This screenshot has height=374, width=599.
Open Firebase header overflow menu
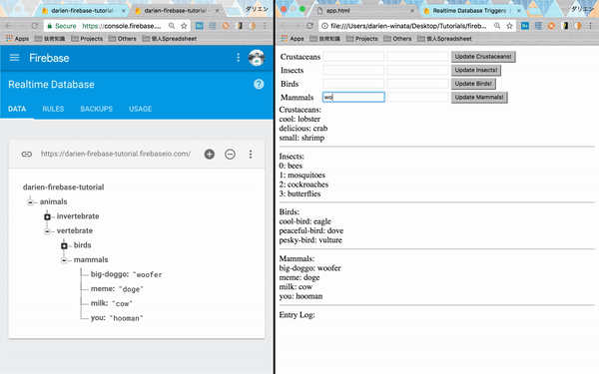coord(238,58)
